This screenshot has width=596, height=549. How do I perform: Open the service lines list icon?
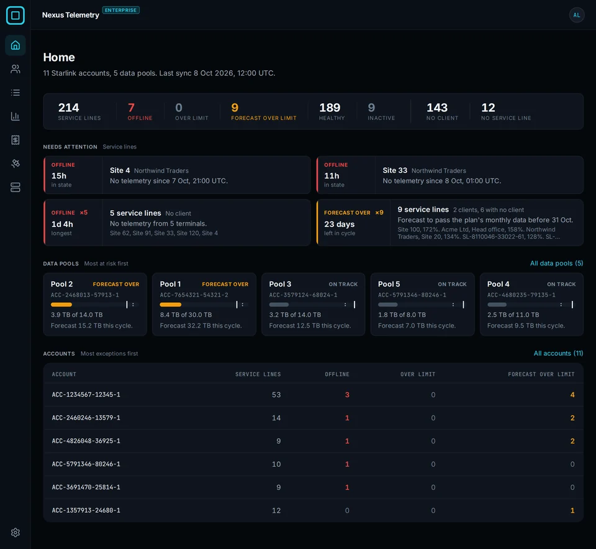(x=15, y=93)
